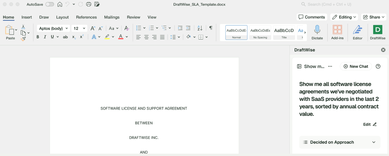Open the References tab
389x156 pixels.
coord(86,17)
